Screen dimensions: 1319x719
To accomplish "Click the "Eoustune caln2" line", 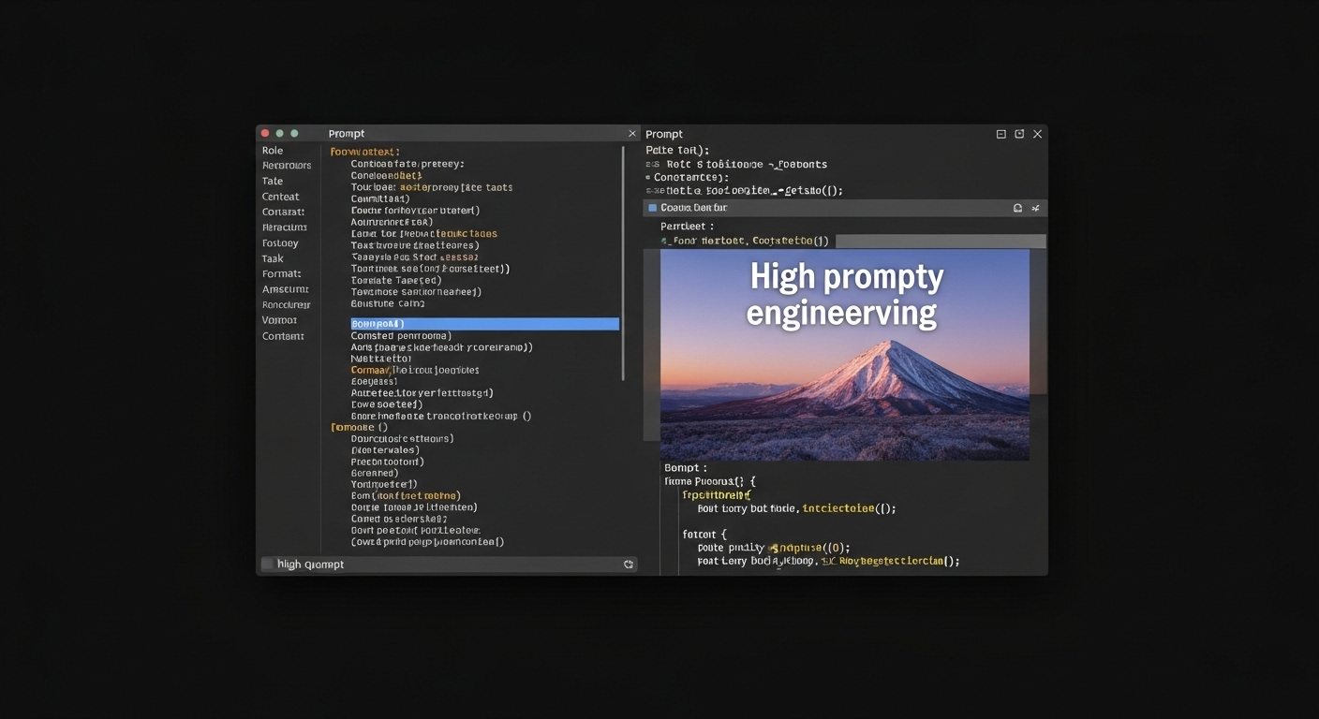I will 388,303.
